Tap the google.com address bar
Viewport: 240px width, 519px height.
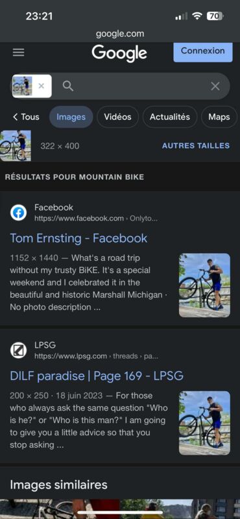pos(120,34)
